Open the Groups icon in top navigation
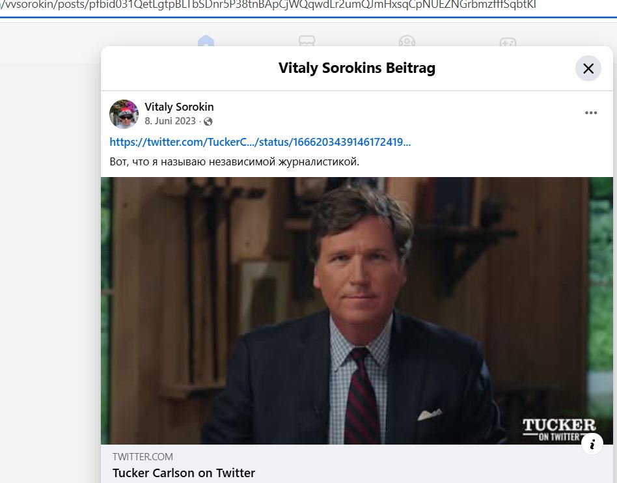617x483 pixels. tap(407, 42)
